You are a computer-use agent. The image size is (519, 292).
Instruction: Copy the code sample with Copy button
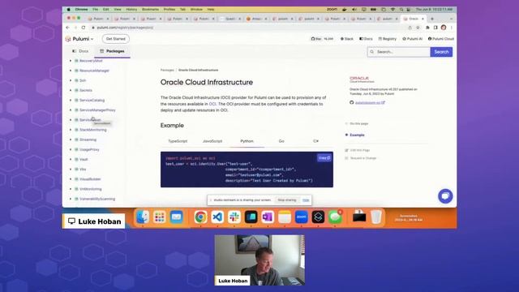(324, 158)
